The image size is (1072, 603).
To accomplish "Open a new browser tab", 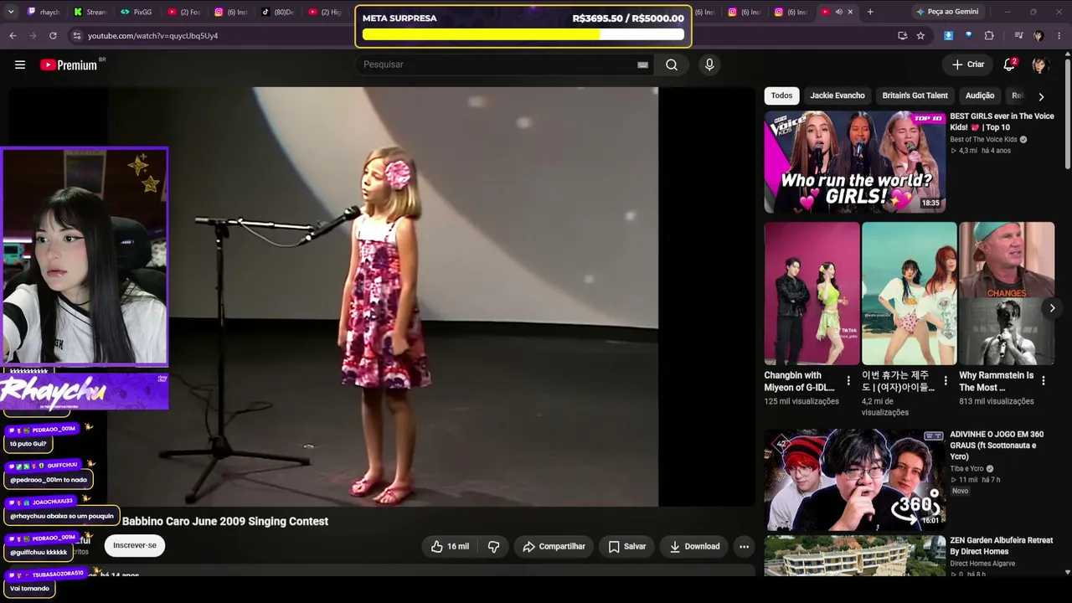I will click(870, 12).
